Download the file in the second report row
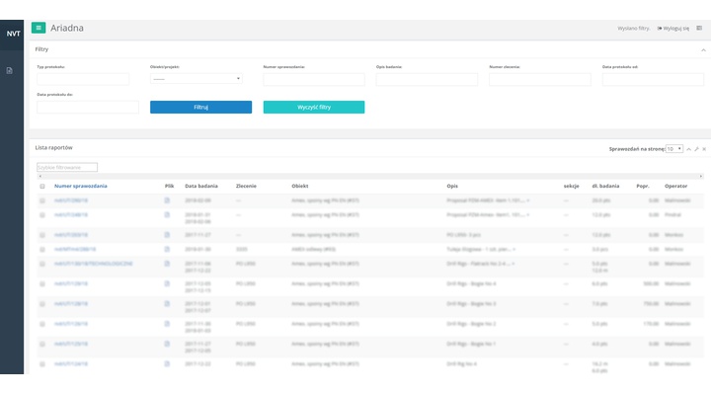Screen dimensions: 711x395 pyautogui.click(x=167, y=213)
